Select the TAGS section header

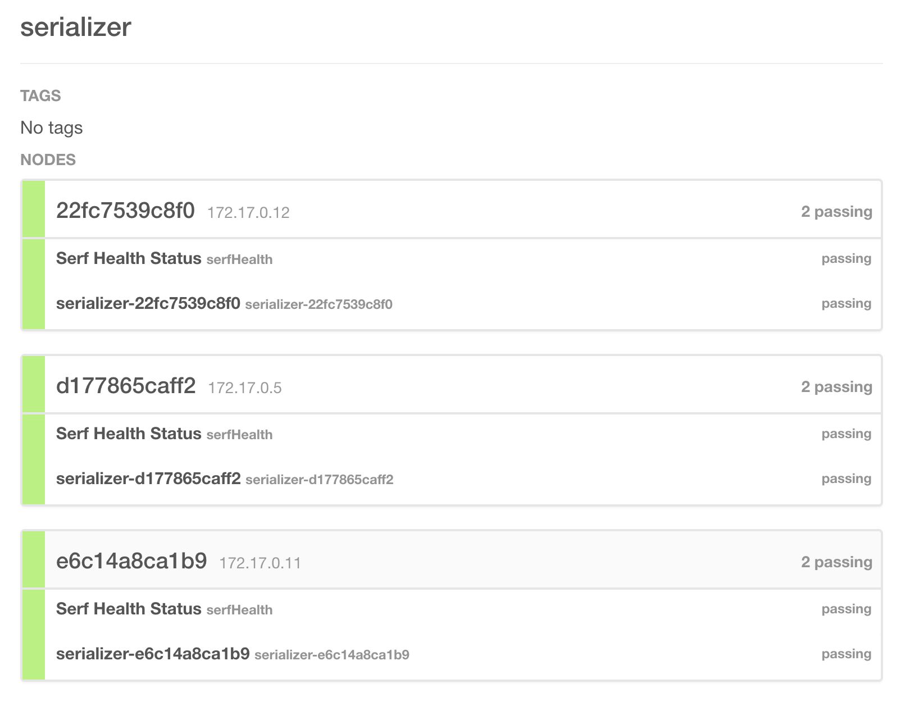coord(40,95)
